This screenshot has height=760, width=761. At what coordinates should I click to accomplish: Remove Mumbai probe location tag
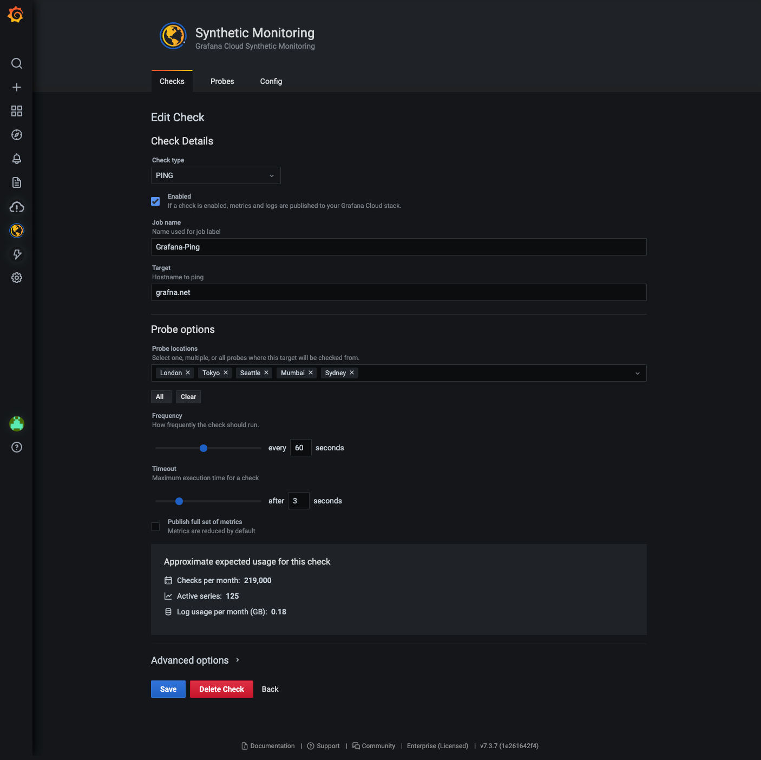coord(311,372)
